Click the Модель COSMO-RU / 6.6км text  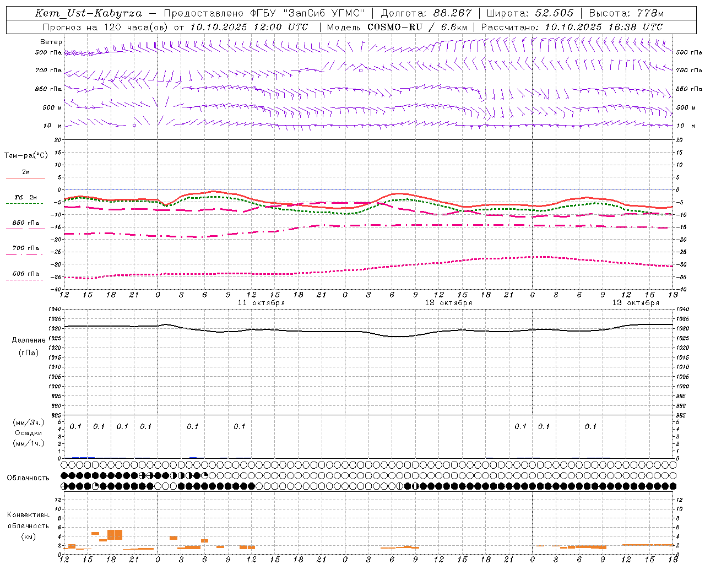tap(397, 27)
